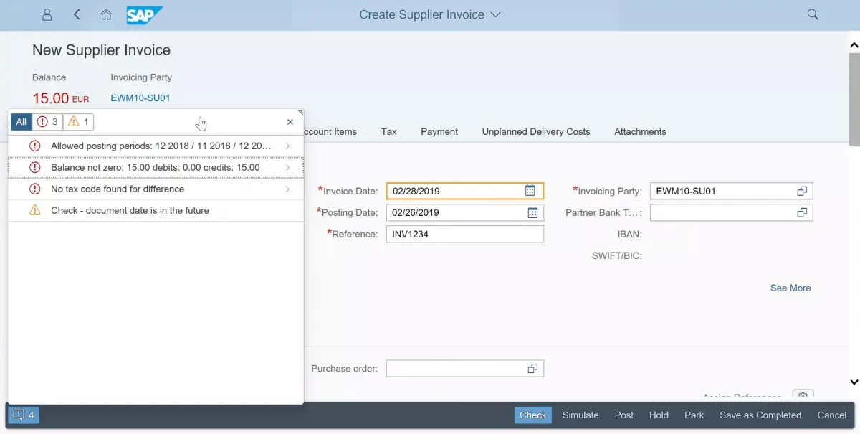Click page scrollbar up arrow

854,45
